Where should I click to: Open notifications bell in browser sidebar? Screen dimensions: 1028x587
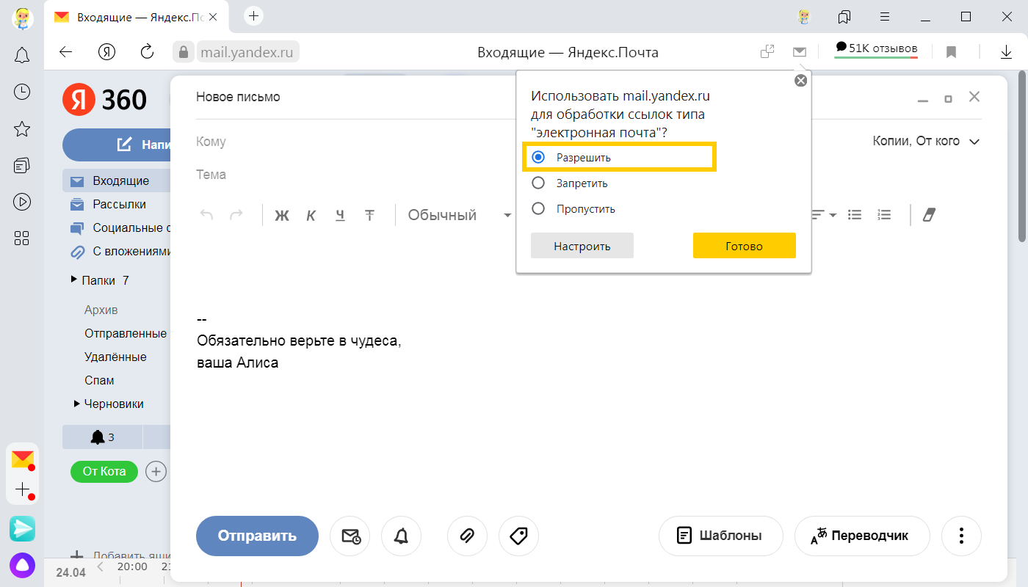tap(22, 55)
